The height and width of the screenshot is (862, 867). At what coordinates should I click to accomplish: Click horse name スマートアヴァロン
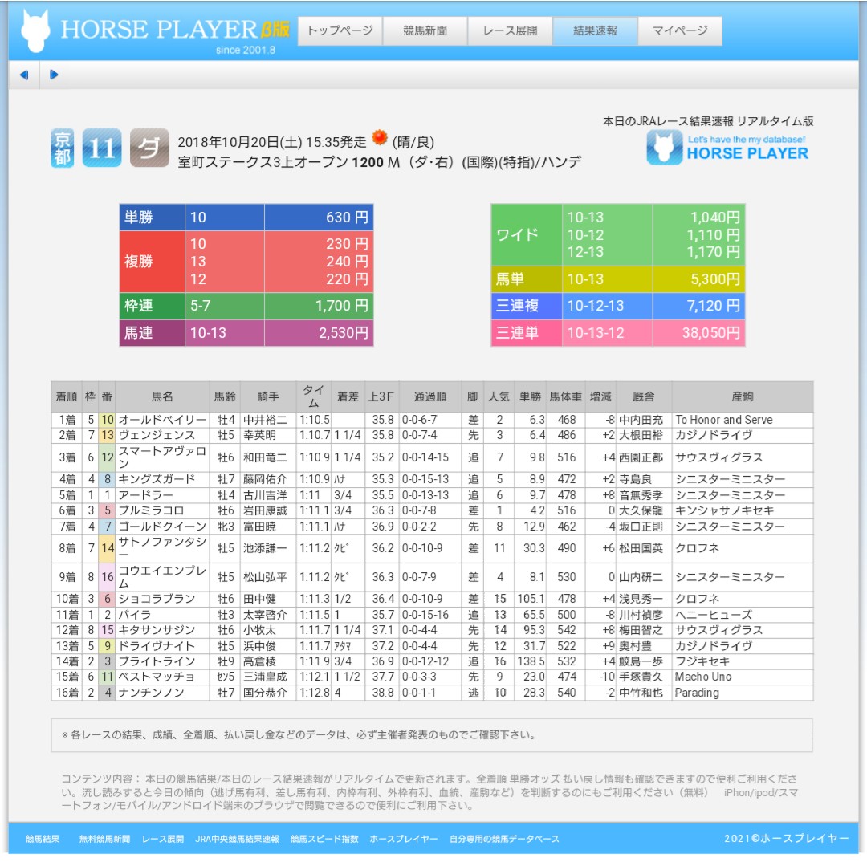point(162,457)
